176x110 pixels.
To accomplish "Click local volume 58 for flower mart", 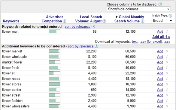I will 95,31.
